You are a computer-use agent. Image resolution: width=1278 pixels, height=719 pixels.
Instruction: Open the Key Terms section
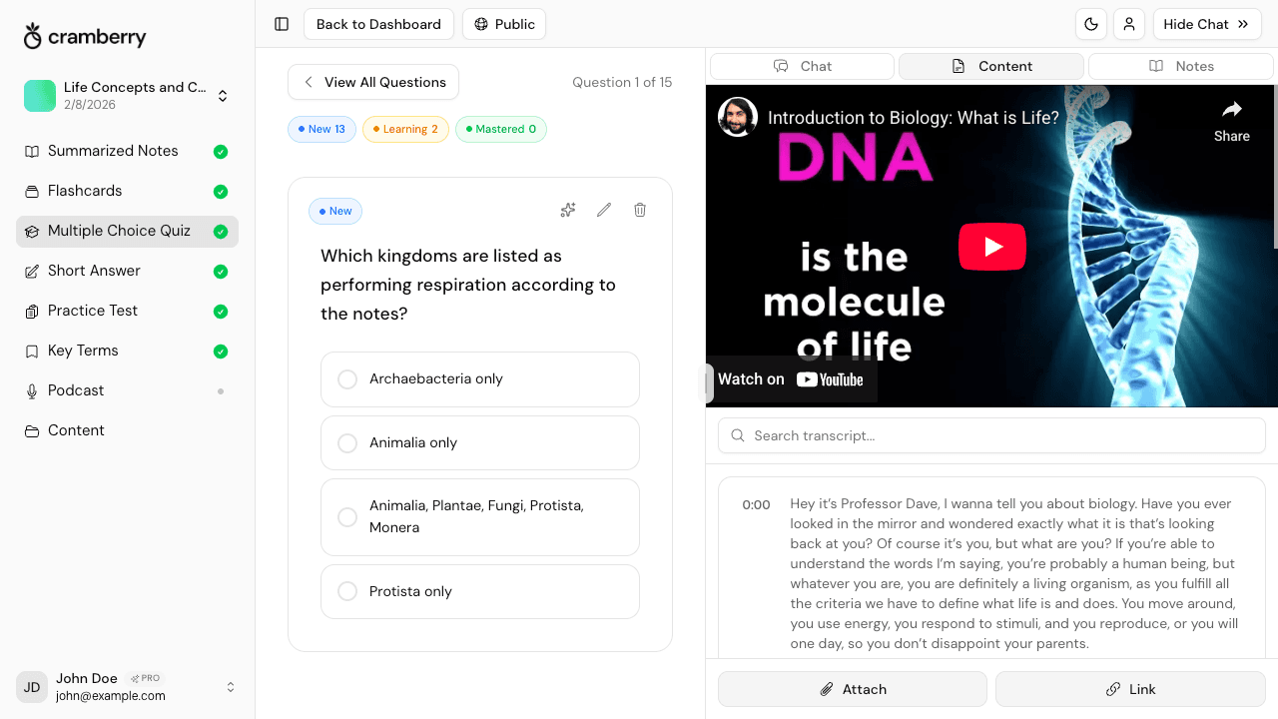pyautogui.click(x=82, y=351)
